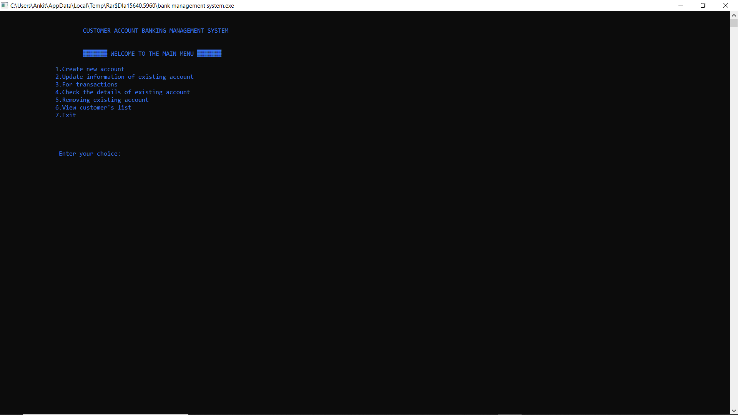Click the '5.Removing existing account' line
The image size is (738, 415).
[101, 100]
